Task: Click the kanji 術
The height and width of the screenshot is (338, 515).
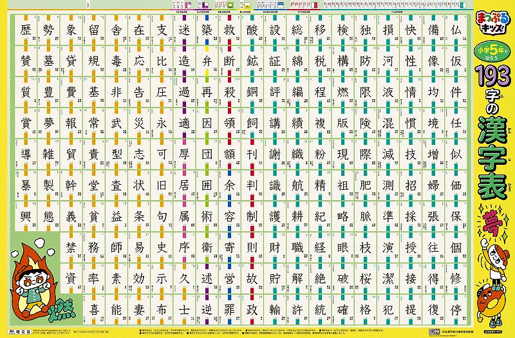Action: coord(207,216)
